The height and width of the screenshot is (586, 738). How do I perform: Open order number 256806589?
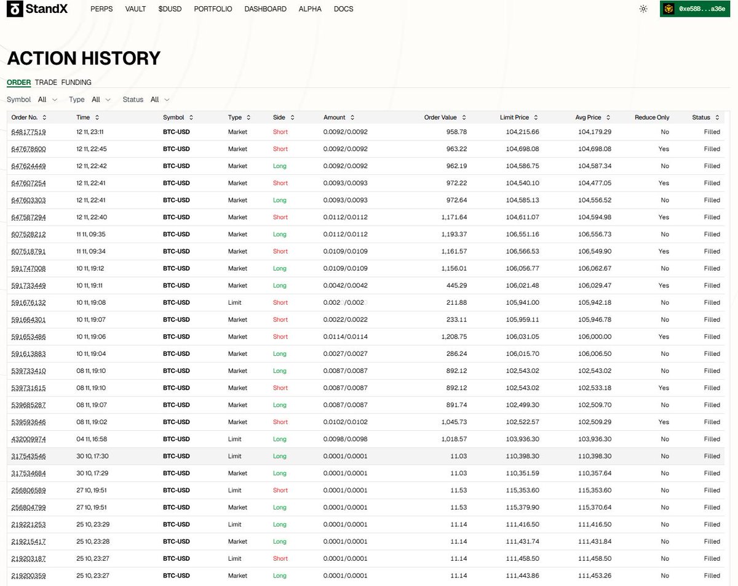29,491
